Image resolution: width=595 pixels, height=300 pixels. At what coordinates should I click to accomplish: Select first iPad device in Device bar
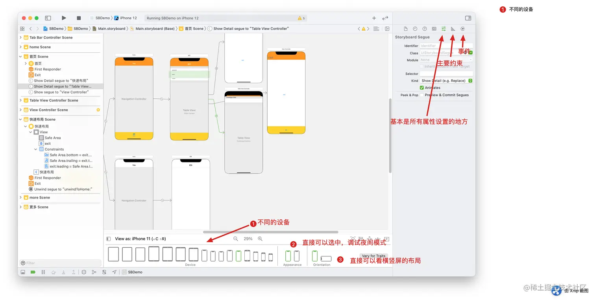(113, 254)
